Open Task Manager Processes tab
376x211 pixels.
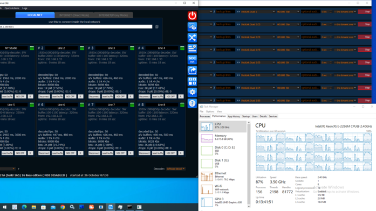pyautogui.click(x=205, y=116)
